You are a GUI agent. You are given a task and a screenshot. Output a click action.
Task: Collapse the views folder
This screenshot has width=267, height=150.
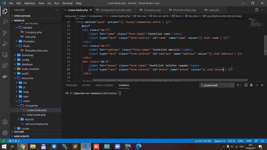[26, 101]
